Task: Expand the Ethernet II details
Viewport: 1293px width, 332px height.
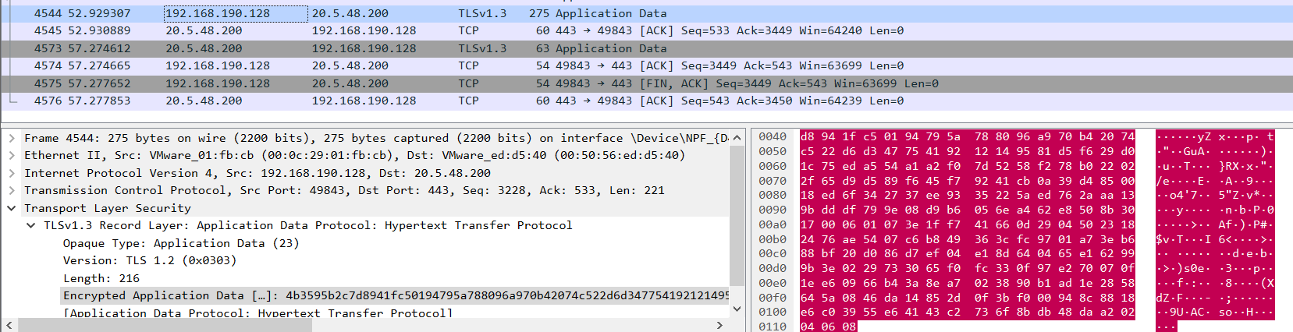Action: [x=12, y=155]
